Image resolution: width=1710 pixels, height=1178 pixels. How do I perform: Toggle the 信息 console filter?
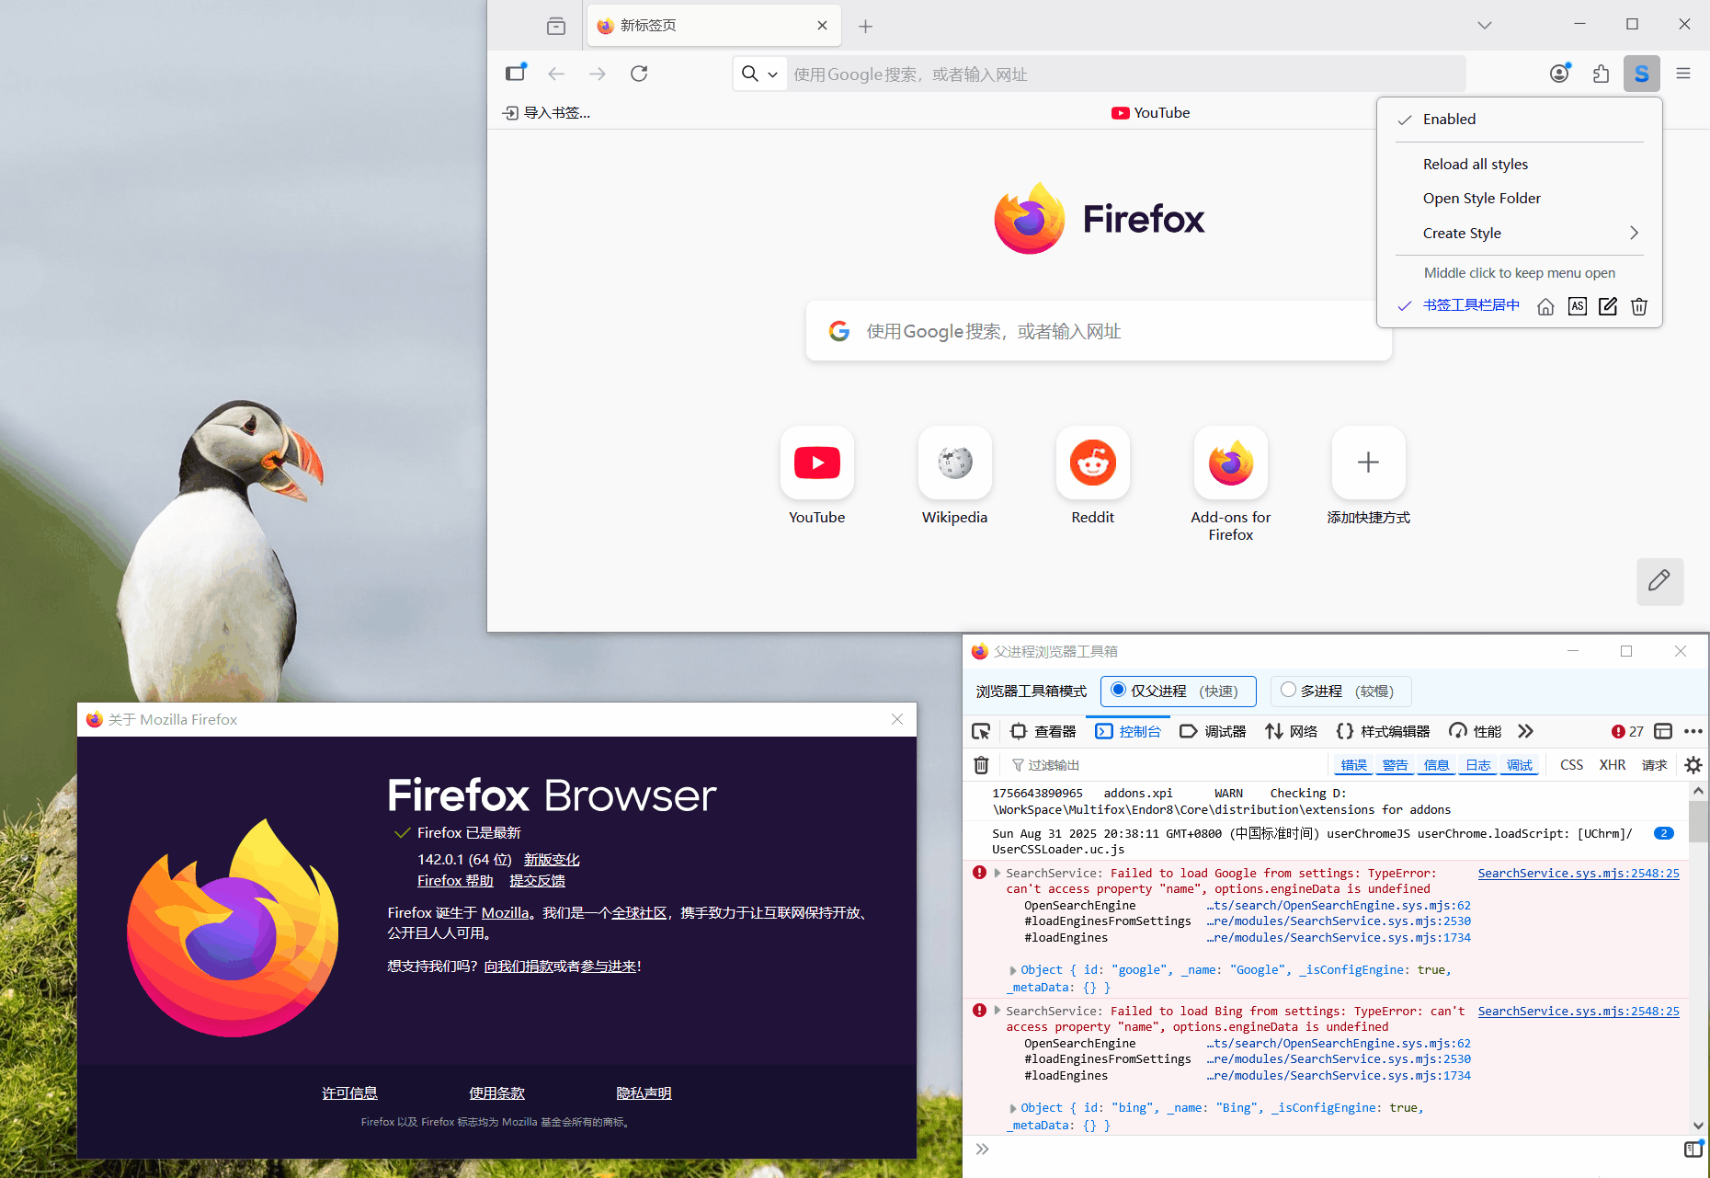[1436, 765]
